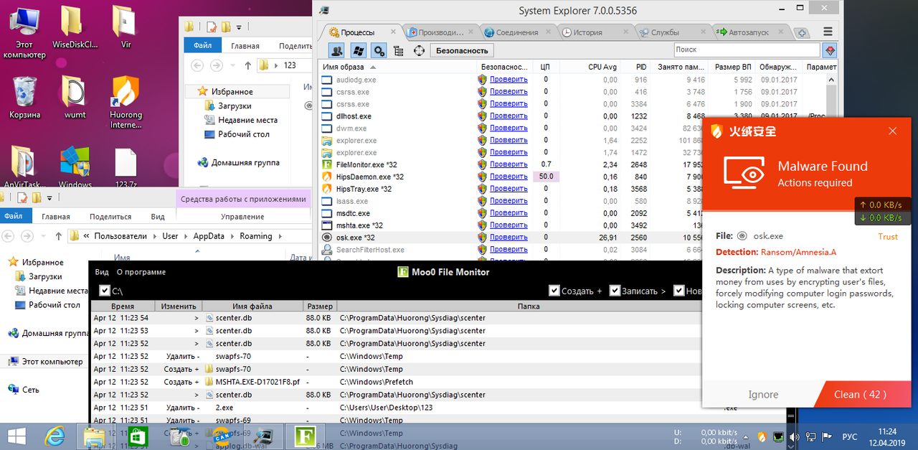The image size is (918, 450).
Task: Close the Процессы tab
Action: point(393,32)
